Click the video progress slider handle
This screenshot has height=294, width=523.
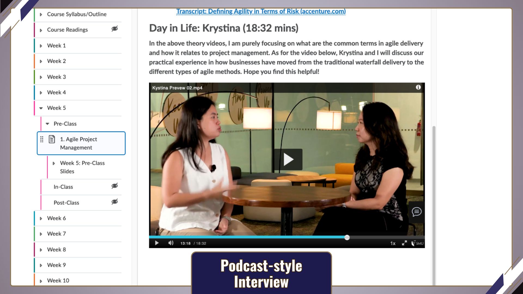tap(347, 237)
